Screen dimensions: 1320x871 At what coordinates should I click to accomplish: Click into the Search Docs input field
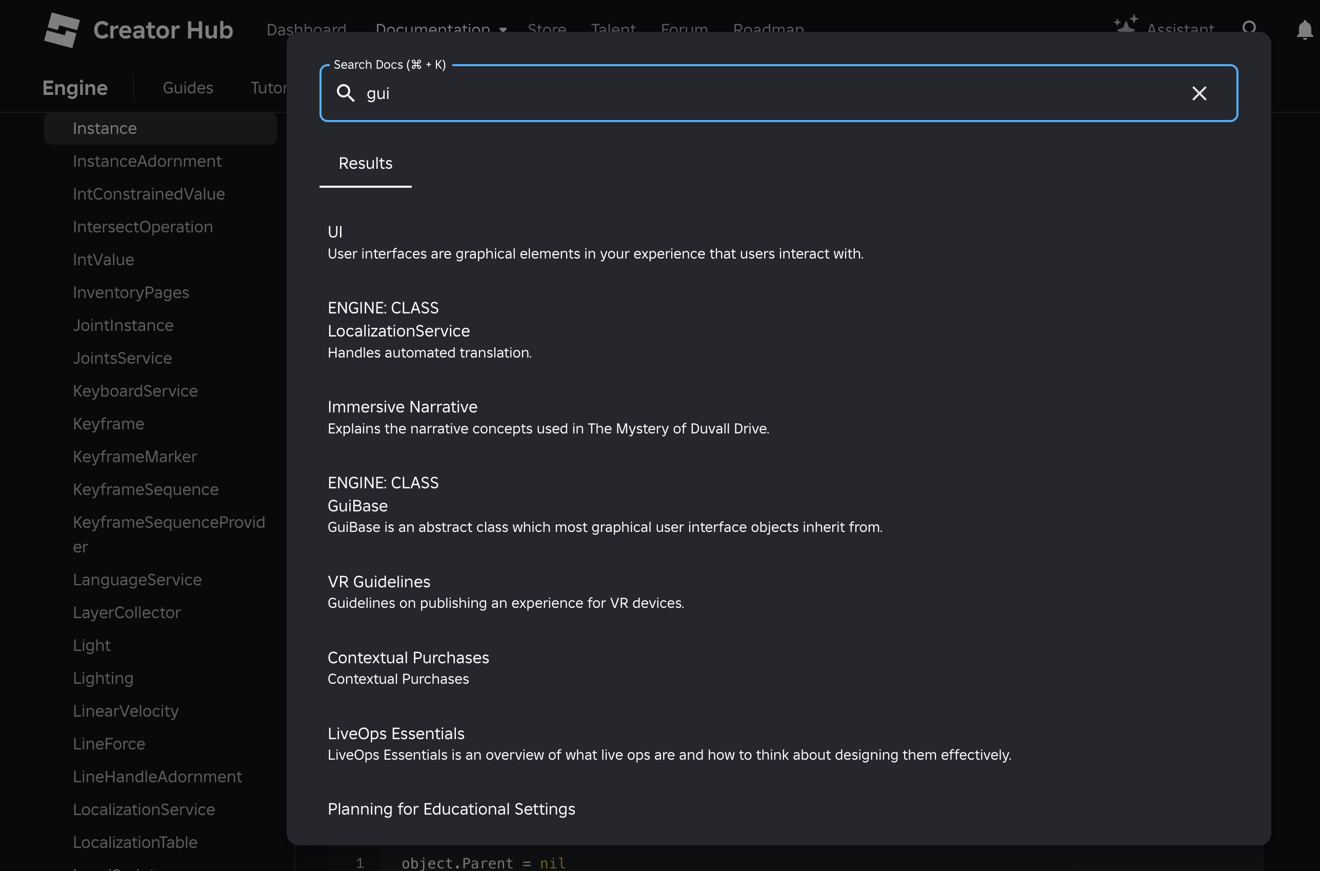tap(777, 93)
